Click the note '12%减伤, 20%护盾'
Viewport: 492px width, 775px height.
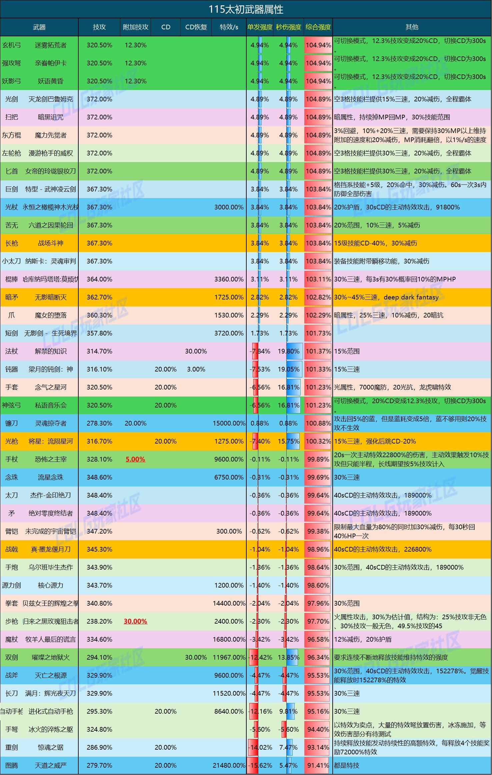coord(363,639)
